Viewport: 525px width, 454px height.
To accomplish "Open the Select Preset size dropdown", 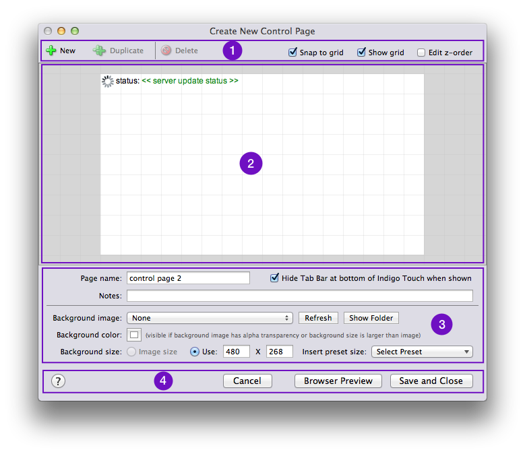I will [x=422, y=352].
